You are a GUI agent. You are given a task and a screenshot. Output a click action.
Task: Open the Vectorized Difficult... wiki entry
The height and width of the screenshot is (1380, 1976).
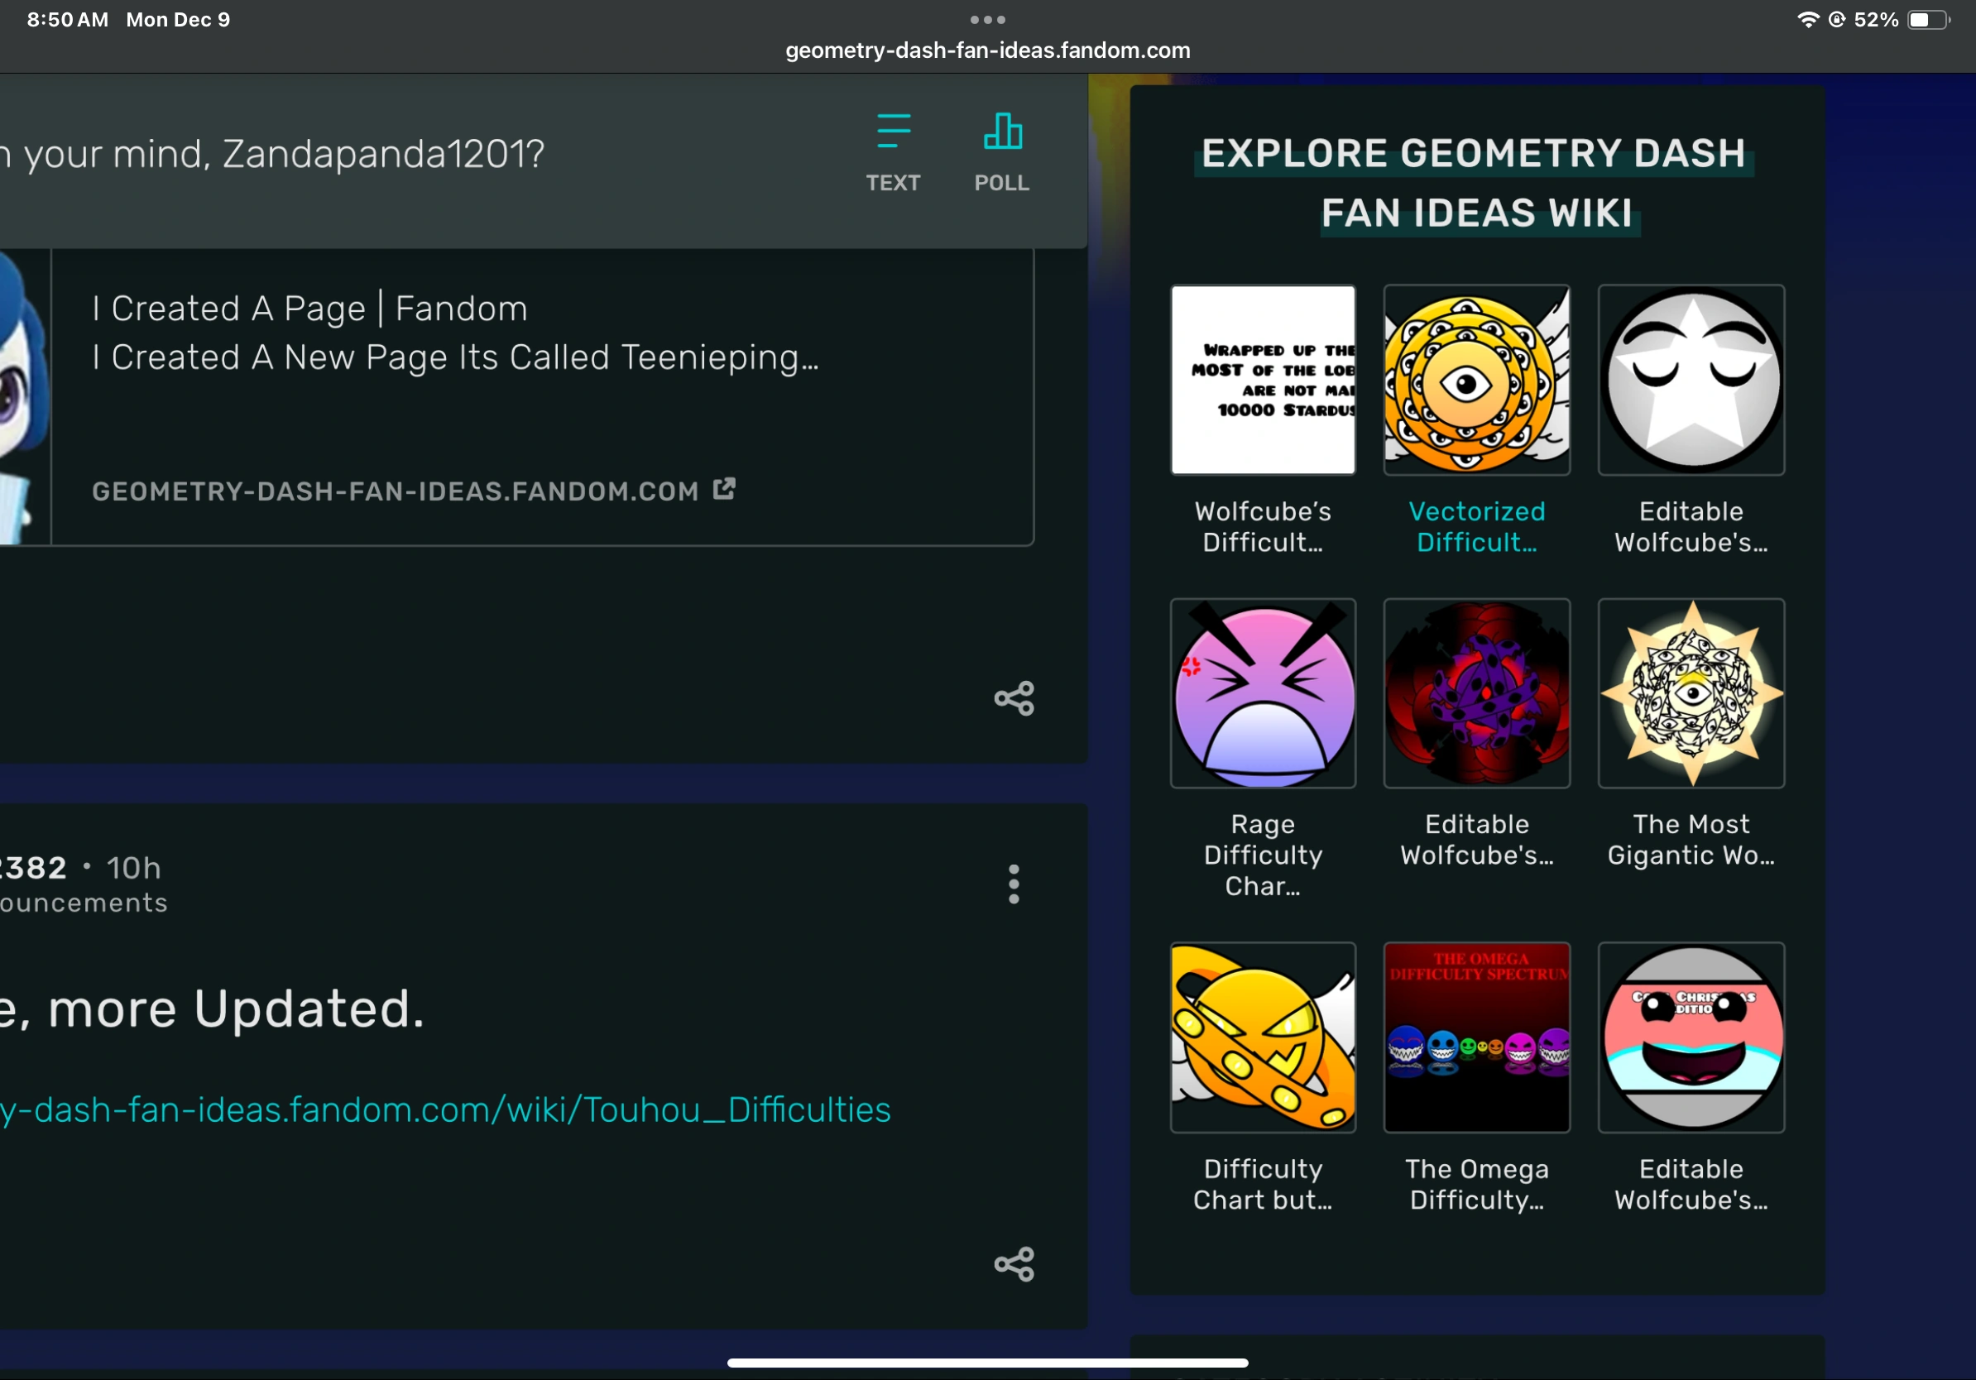click(1477, 381)
